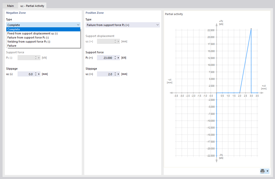Select the ux - Partial Activity tab
This screenshot has width=275, height=179.
click(32, 6)
